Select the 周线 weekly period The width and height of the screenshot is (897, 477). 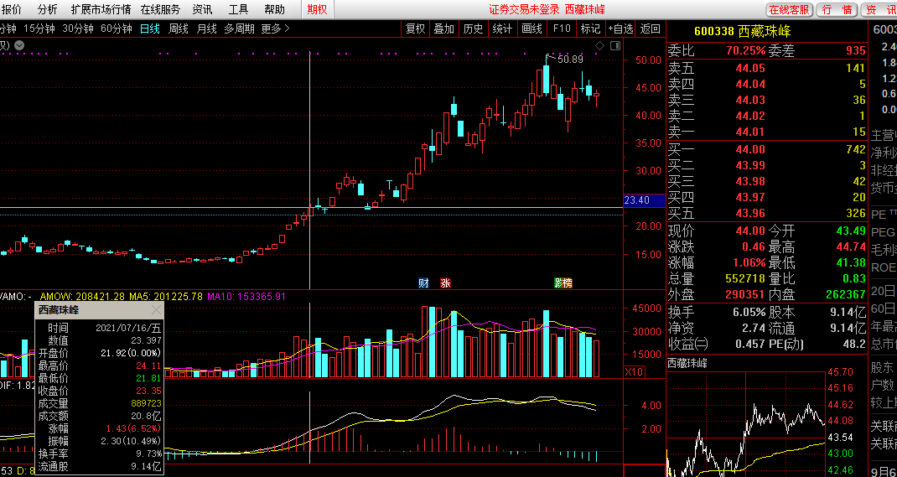point(178,29)
